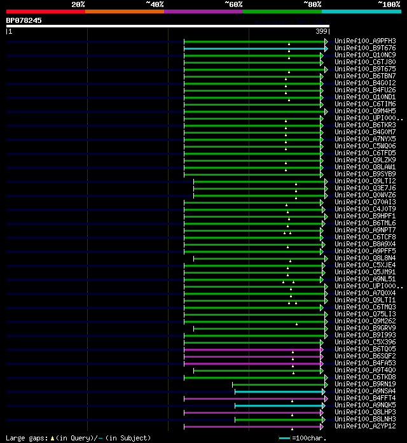Select the UniRef100_Q9LZK9 label
This screenshot has width=407, height=443.
(x=365, y=160)
